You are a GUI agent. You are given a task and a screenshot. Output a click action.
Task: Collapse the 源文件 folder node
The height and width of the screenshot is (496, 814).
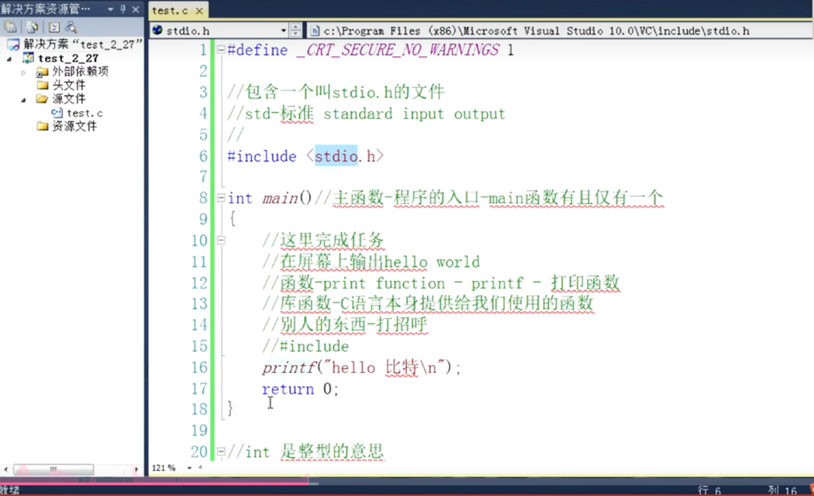[23, 100]
